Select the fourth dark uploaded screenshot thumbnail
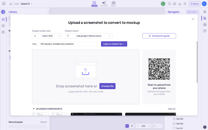 point(150,114)
